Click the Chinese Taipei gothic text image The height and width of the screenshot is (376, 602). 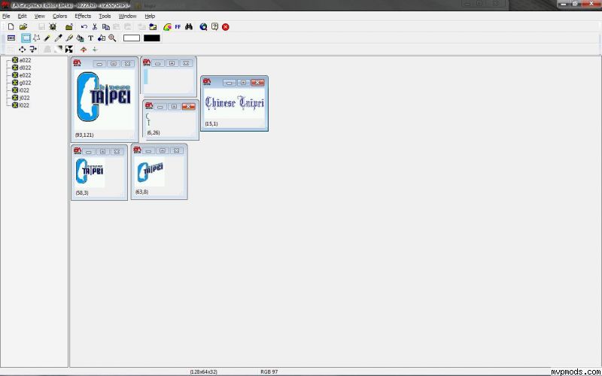[235, 103]
